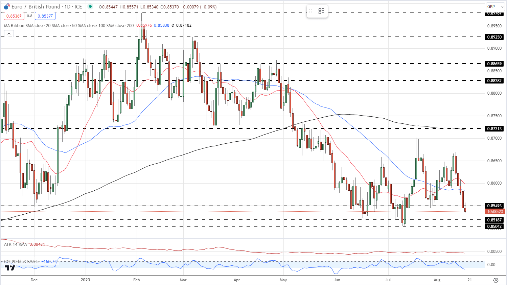The height and width of the screenshot is (285, 507).
Task: Grab the floating toolbar drag handle
Action: (x=311, y=11)
